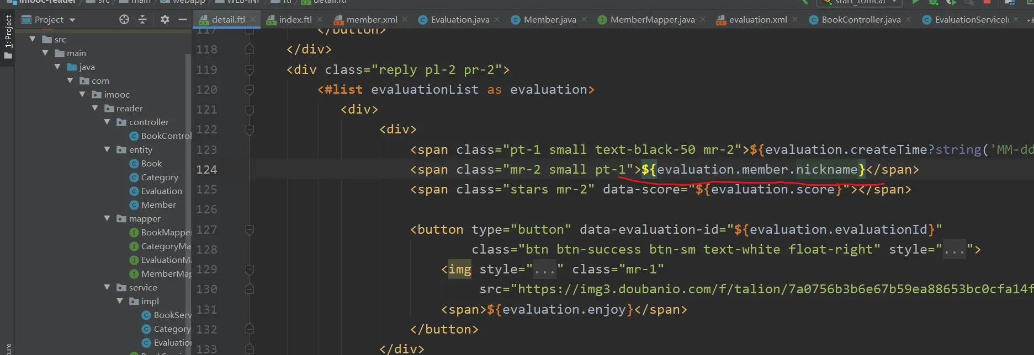Collapse the mapper package node
Image resolution: width=1034 pixels, height=355 pixels.
tap(107, 218)
